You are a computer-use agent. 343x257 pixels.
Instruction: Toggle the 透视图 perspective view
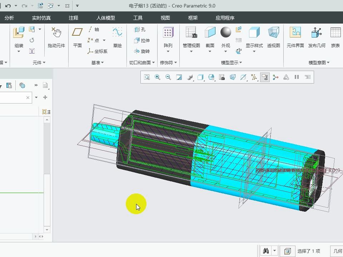[273, 37]
